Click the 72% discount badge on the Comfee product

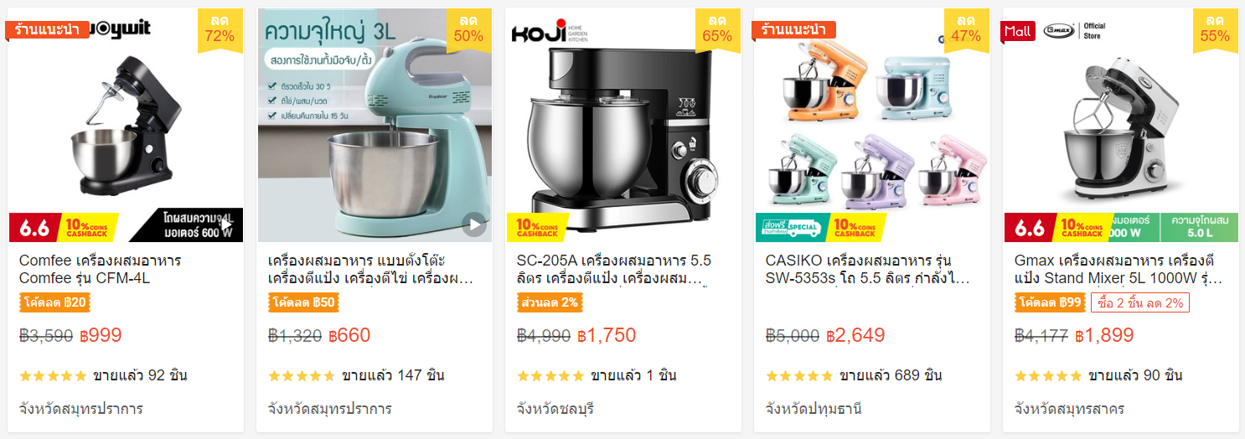[220, 28]
